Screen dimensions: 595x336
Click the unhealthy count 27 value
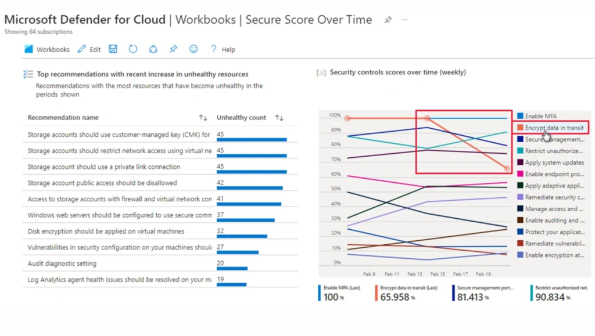coord(220,247)
